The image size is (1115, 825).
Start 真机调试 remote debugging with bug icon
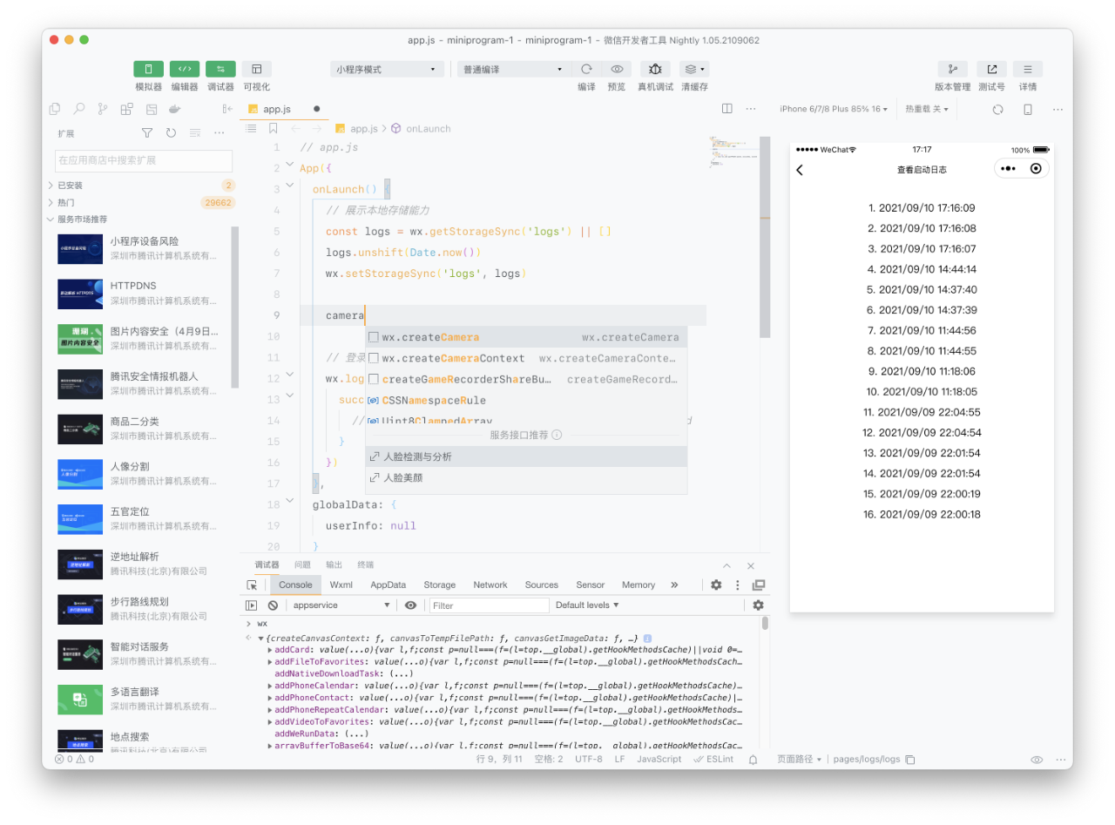click(655, 69)
